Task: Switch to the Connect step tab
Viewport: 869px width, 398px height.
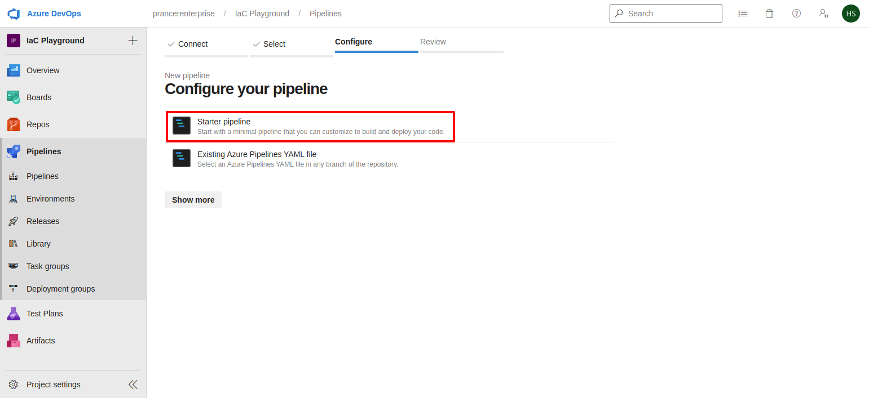Action: tap(206, 44)
